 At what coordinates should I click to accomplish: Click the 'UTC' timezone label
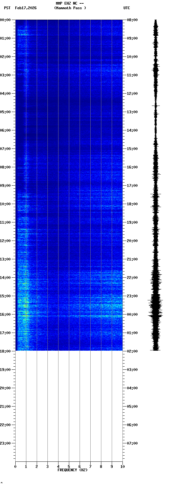click(127, 8)
